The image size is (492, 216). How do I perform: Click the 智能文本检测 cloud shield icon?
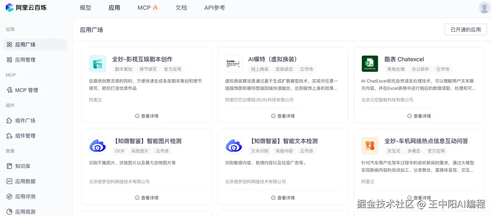[x=234, y=146]
